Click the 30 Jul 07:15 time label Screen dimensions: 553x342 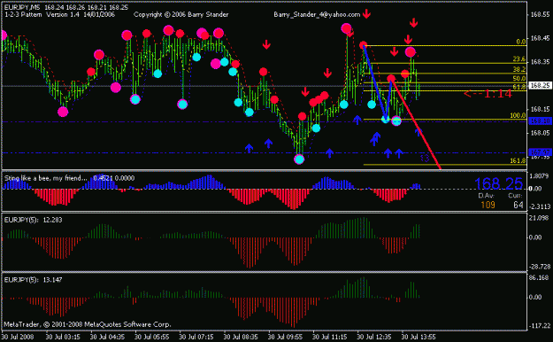coord(196,337)
